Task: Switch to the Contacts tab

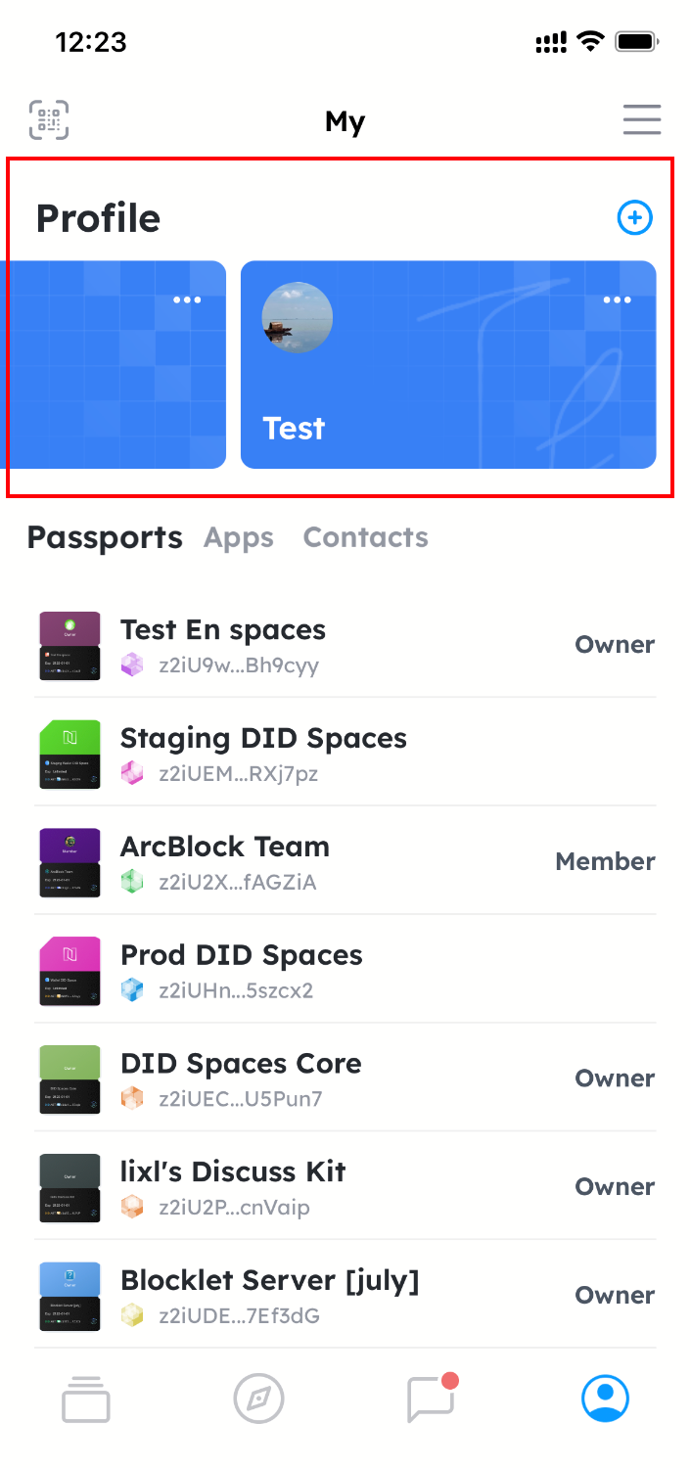Action: (365, 537)
